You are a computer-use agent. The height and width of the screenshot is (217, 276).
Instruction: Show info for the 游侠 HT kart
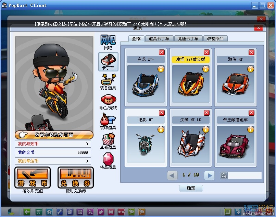click(250, 69)
